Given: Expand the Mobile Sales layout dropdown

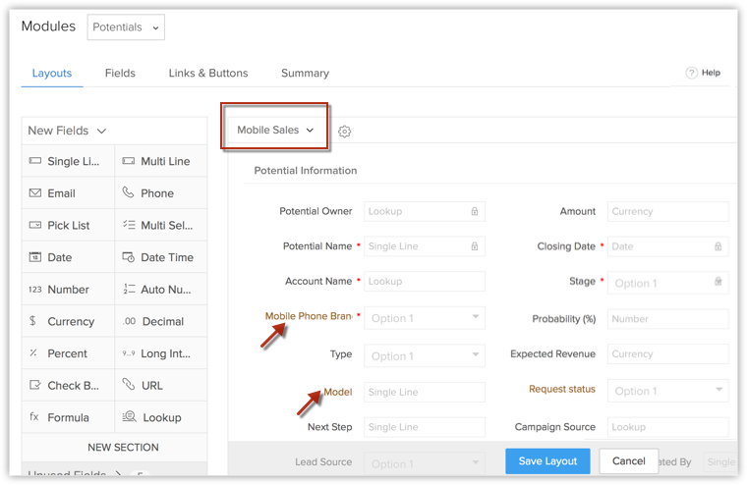Looking at the screenshot, I should (275, 130).
